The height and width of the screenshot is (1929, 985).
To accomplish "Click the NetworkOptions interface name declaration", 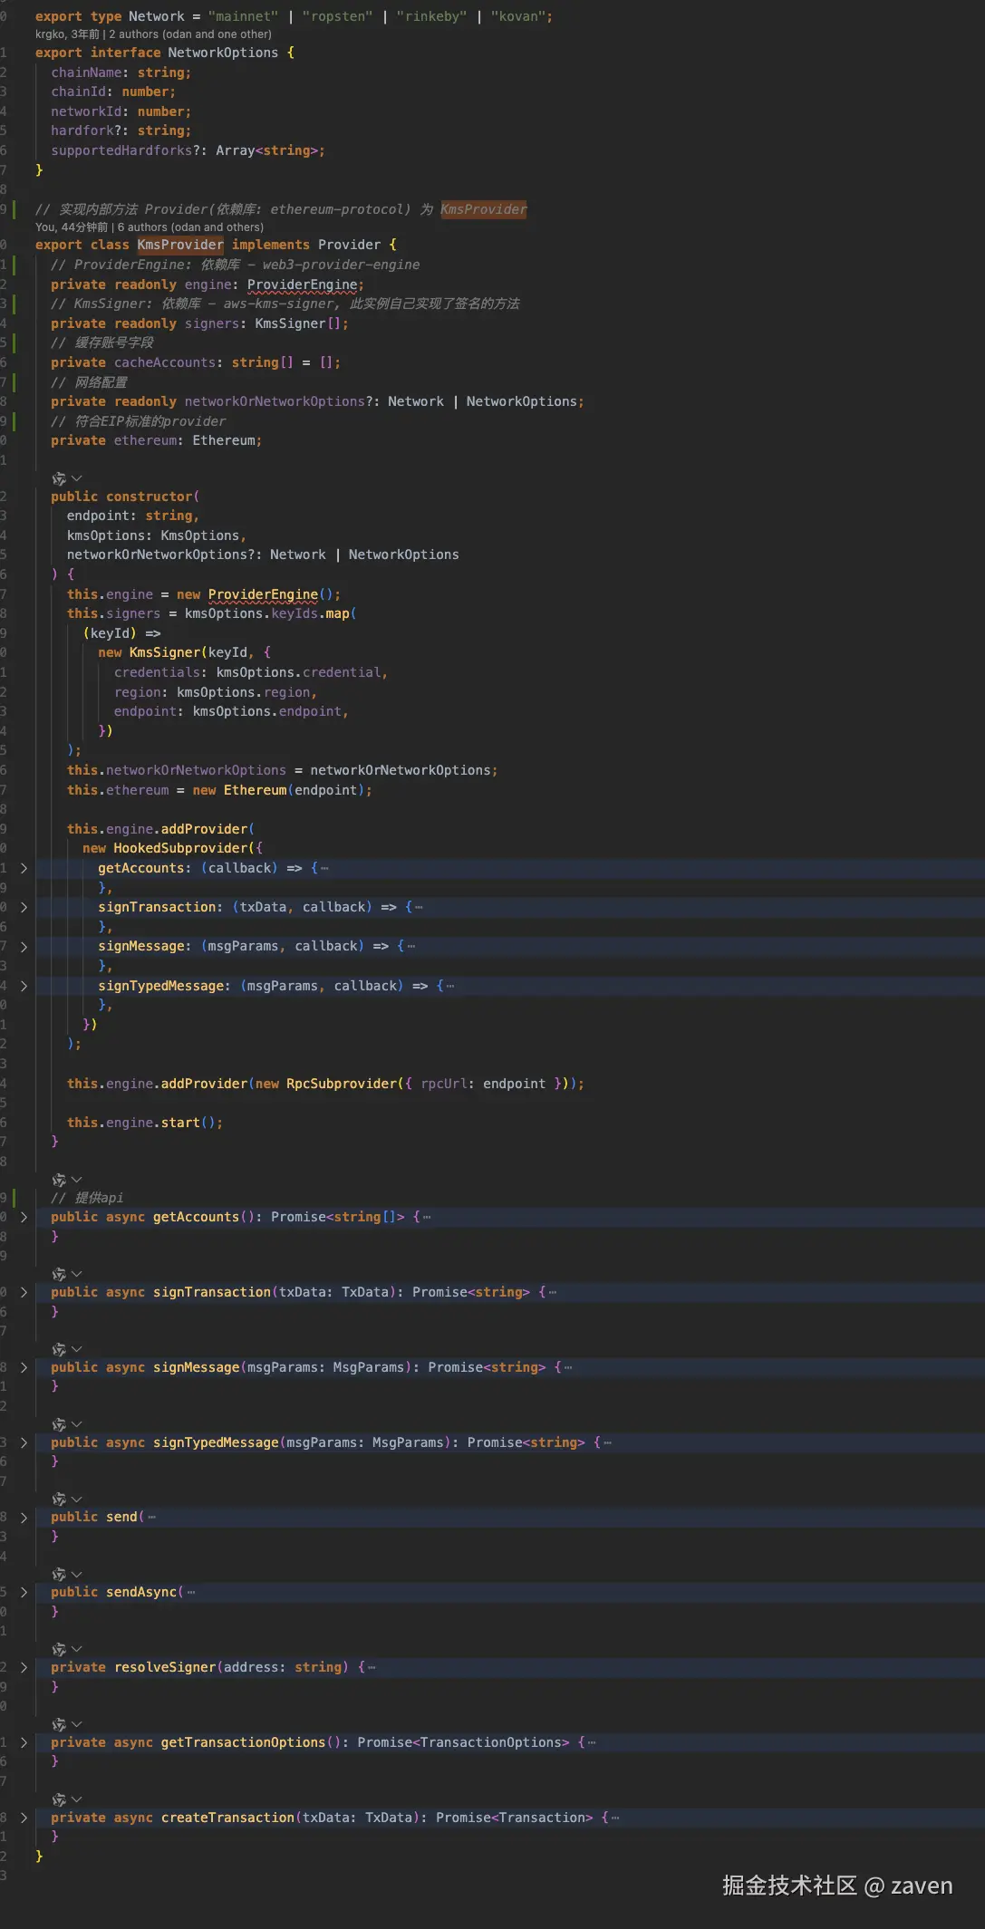I will 223,53.
